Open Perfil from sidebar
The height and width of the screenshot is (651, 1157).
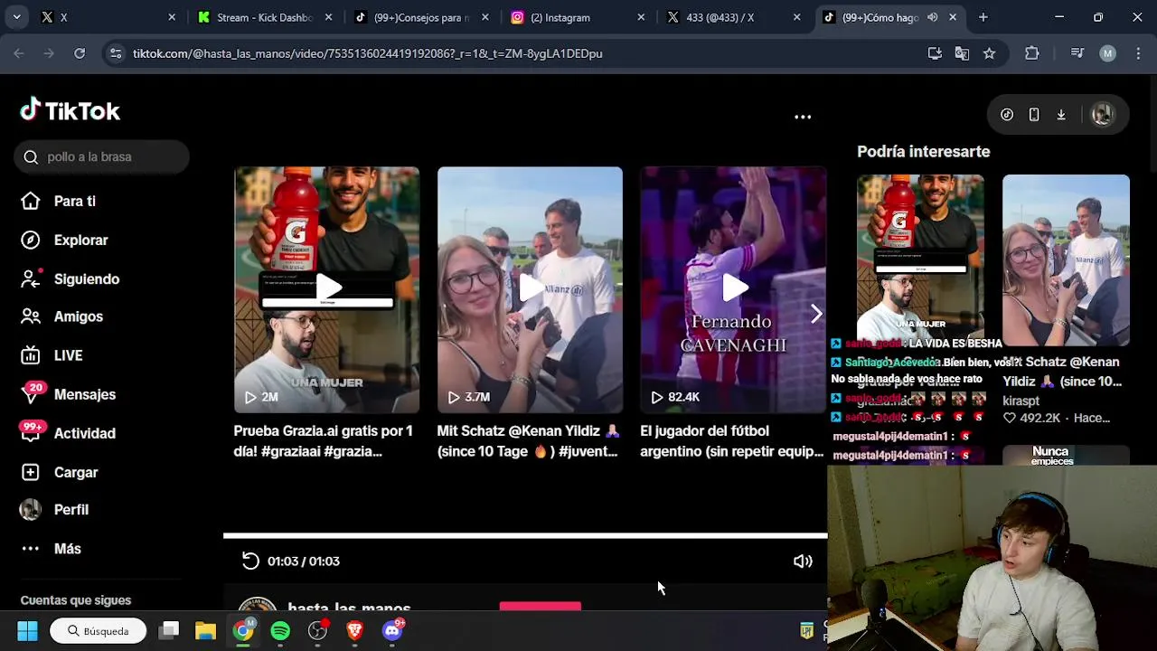click(x=54, y=510)
